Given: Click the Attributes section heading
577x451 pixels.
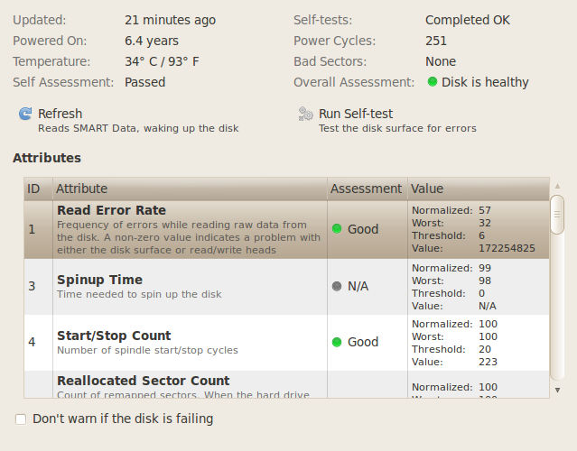Looking at the screenshot, I should click(x=47, y=158).
